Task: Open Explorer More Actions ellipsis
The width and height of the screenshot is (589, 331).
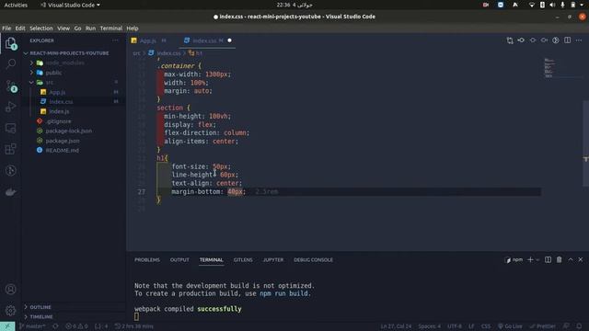Action: (115, 40)
